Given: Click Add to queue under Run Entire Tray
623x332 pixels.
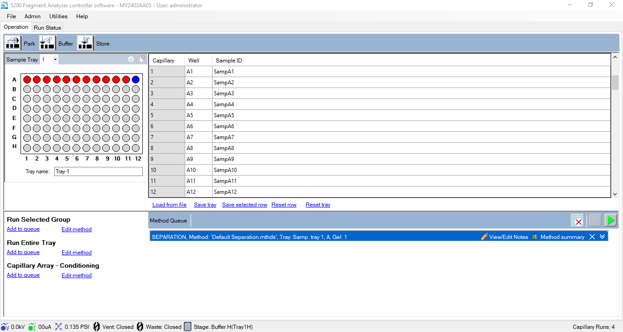Looking at the screenshot, I should 23,252.
